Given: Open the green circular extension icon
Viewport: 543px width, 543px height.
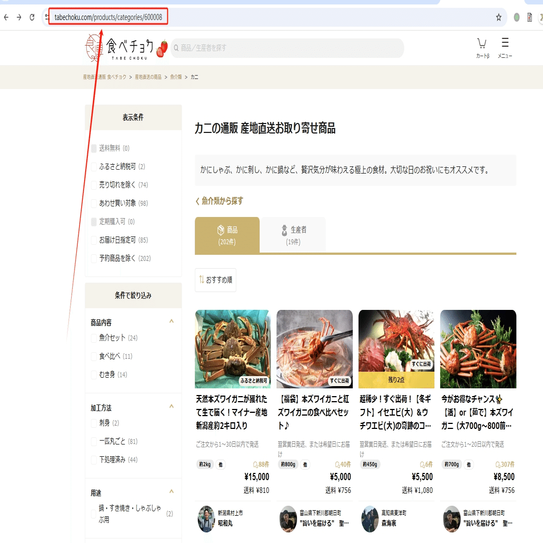Looking at the screenshot, I should tap(516, 17).
